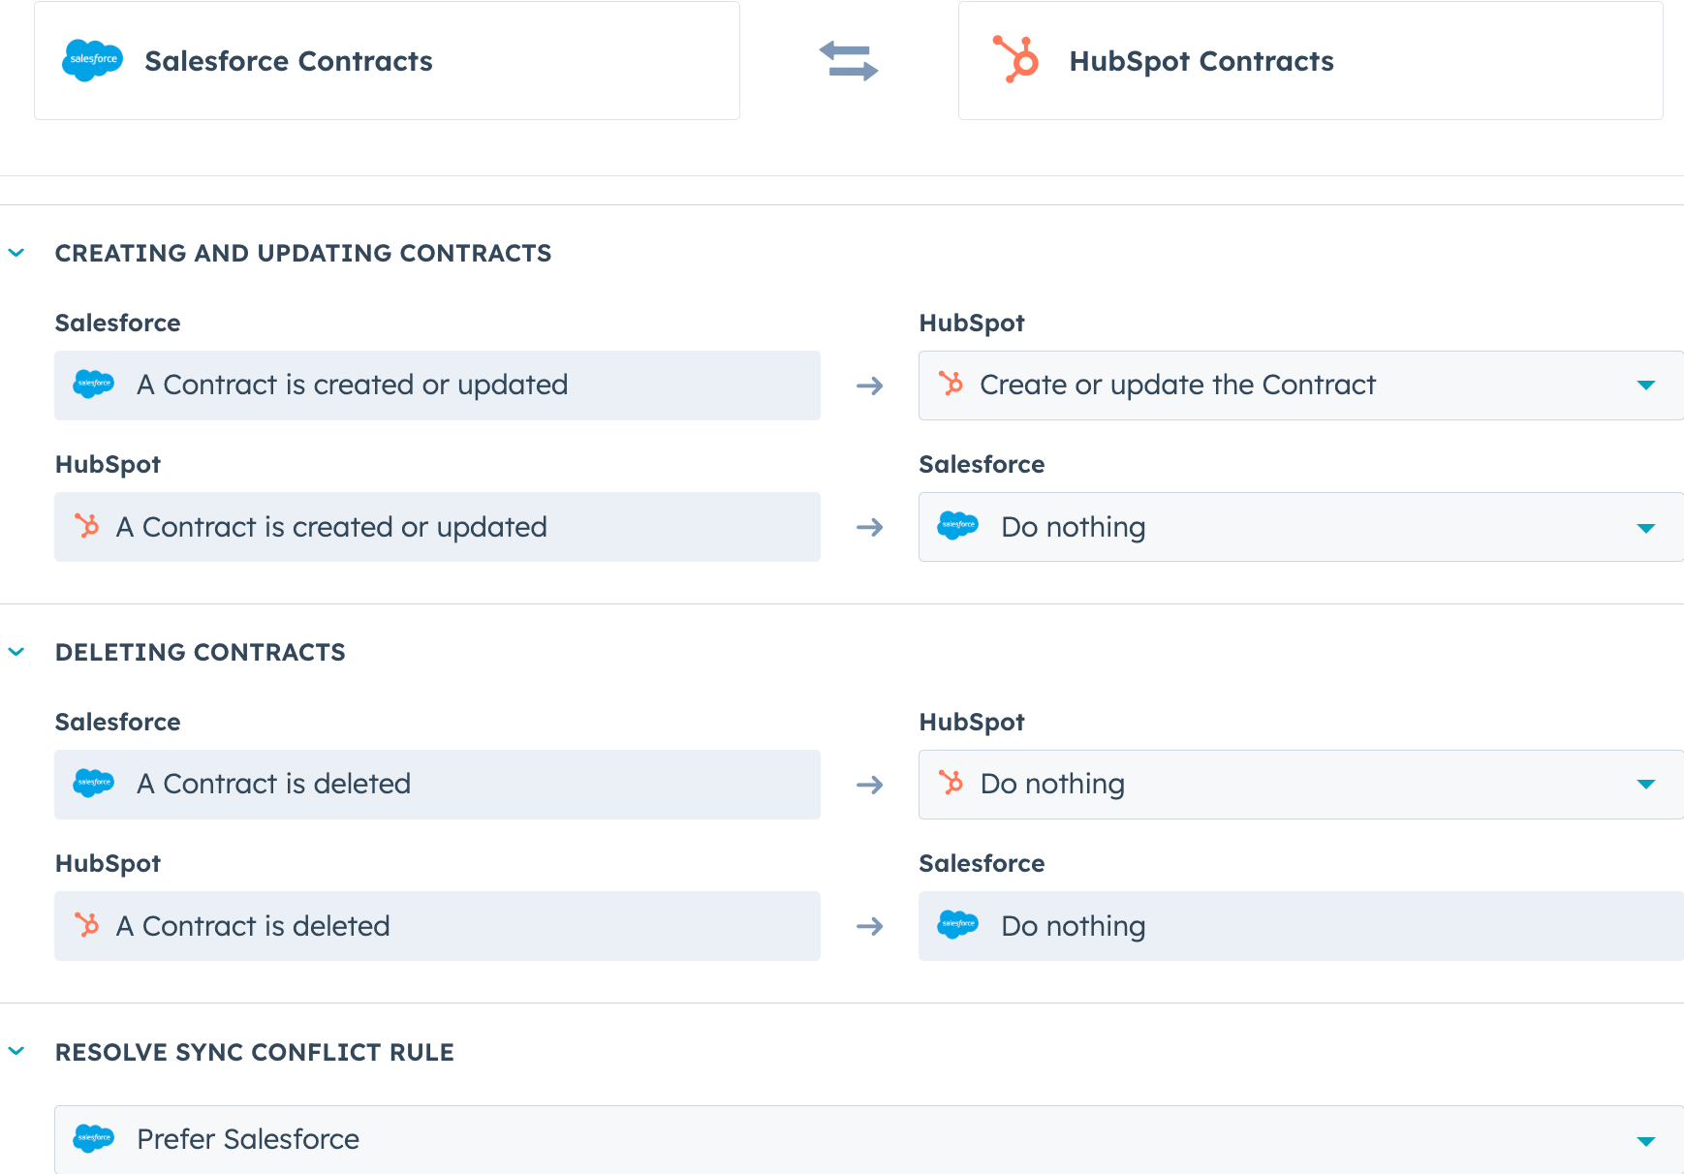The image size is (1684, 1174).
Task: Collapse the RESOLVE SYNC CONFLICT RULE section
Action: (16, 1050)
